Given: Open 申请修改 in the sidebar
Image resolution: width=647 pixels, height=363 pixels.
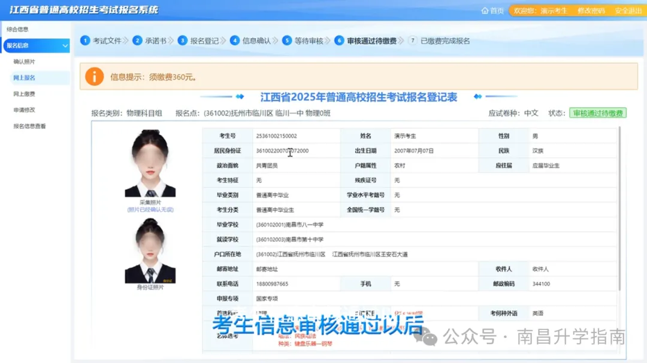Looking at the screenshot, I should point(24,110).
